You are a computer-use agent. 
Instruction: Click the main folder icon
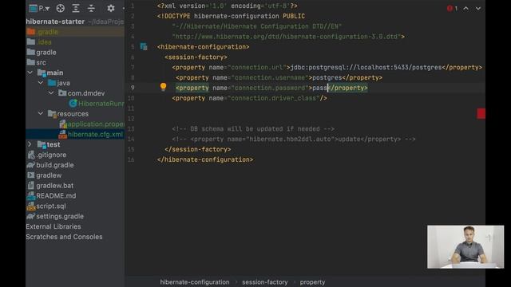tap(42, 73)
